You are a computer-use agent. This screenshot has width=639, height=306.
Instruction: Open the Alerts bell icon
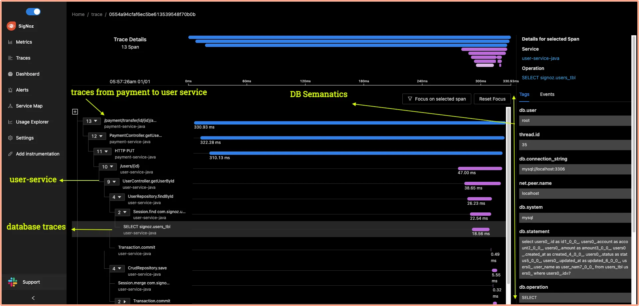coord(10,90)
